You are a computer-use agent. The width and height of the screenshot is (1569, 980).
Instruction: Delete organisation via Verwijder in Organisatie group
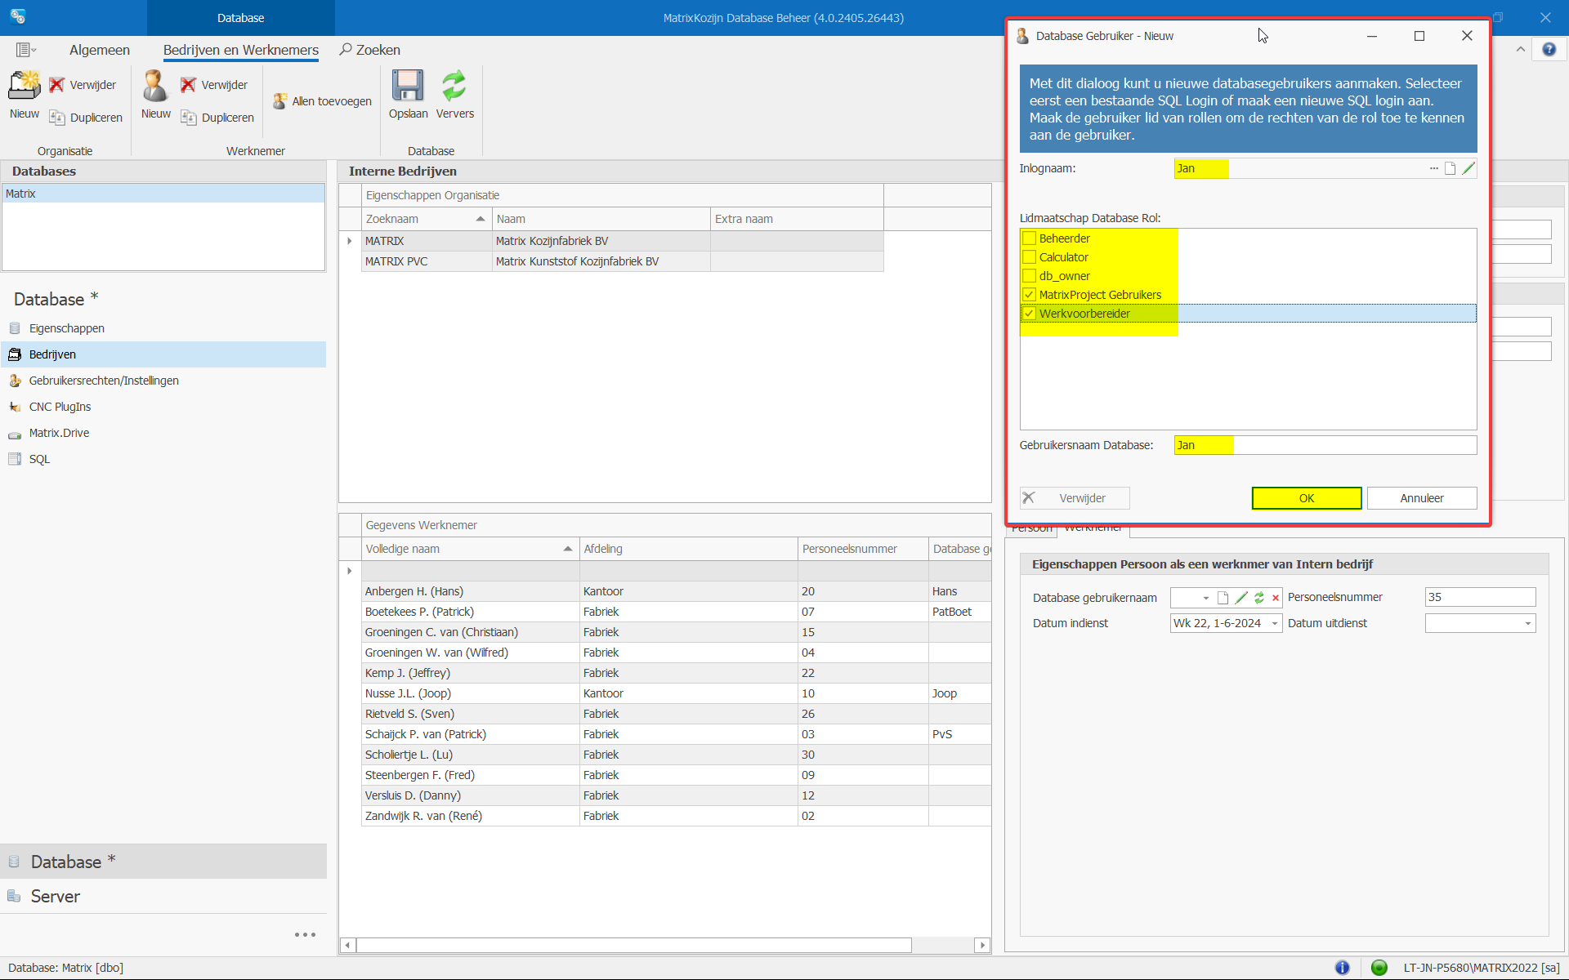(83, 85)
